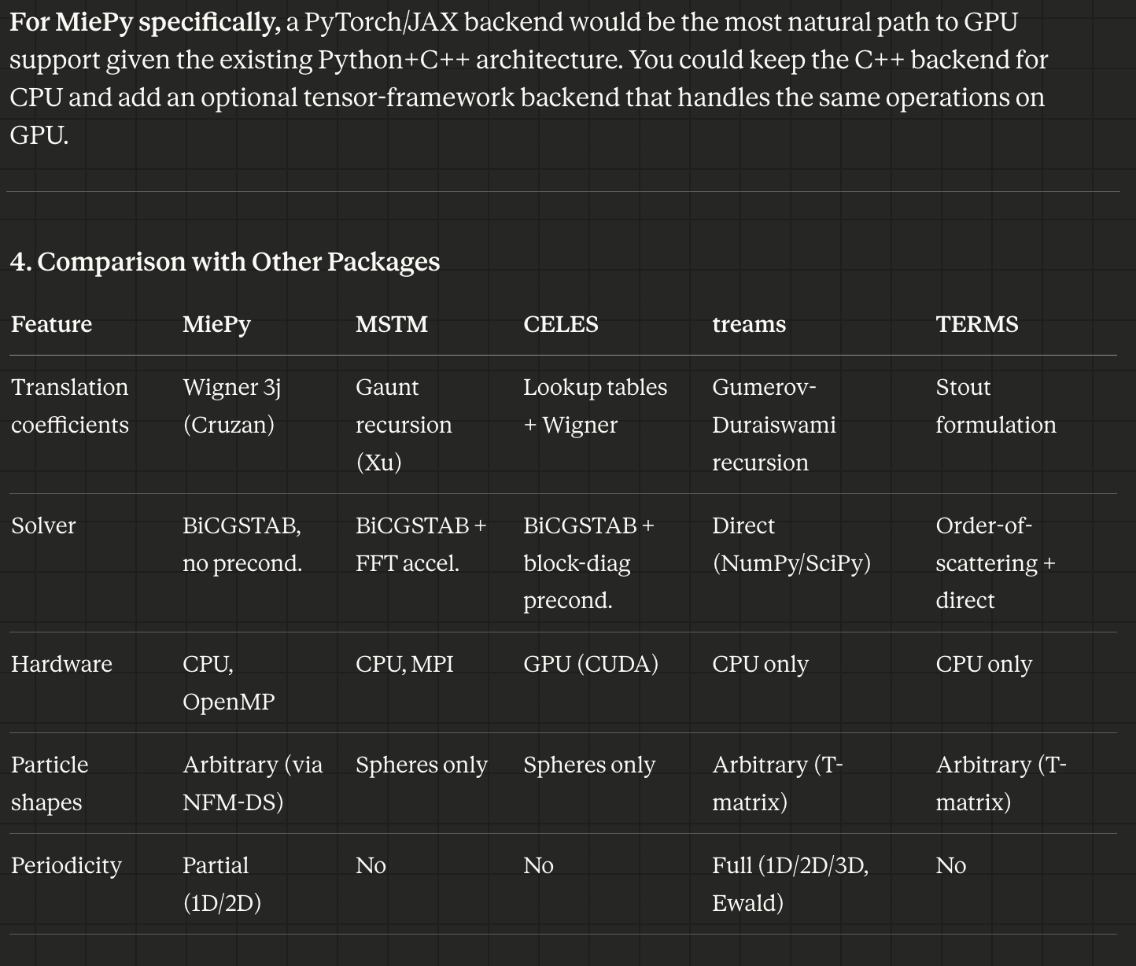Click the "Feature" column header
Viewport: 1136px width, 966px height.
pos(52,324)
